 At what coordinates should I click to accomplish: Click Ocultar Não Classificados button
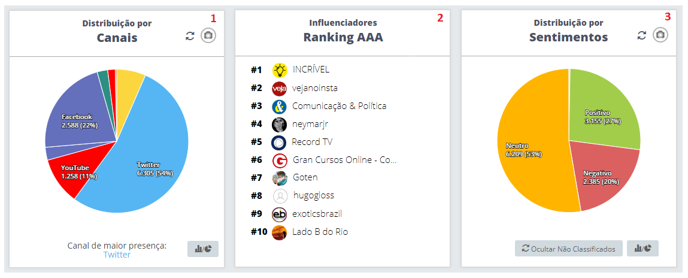point(569,249)
